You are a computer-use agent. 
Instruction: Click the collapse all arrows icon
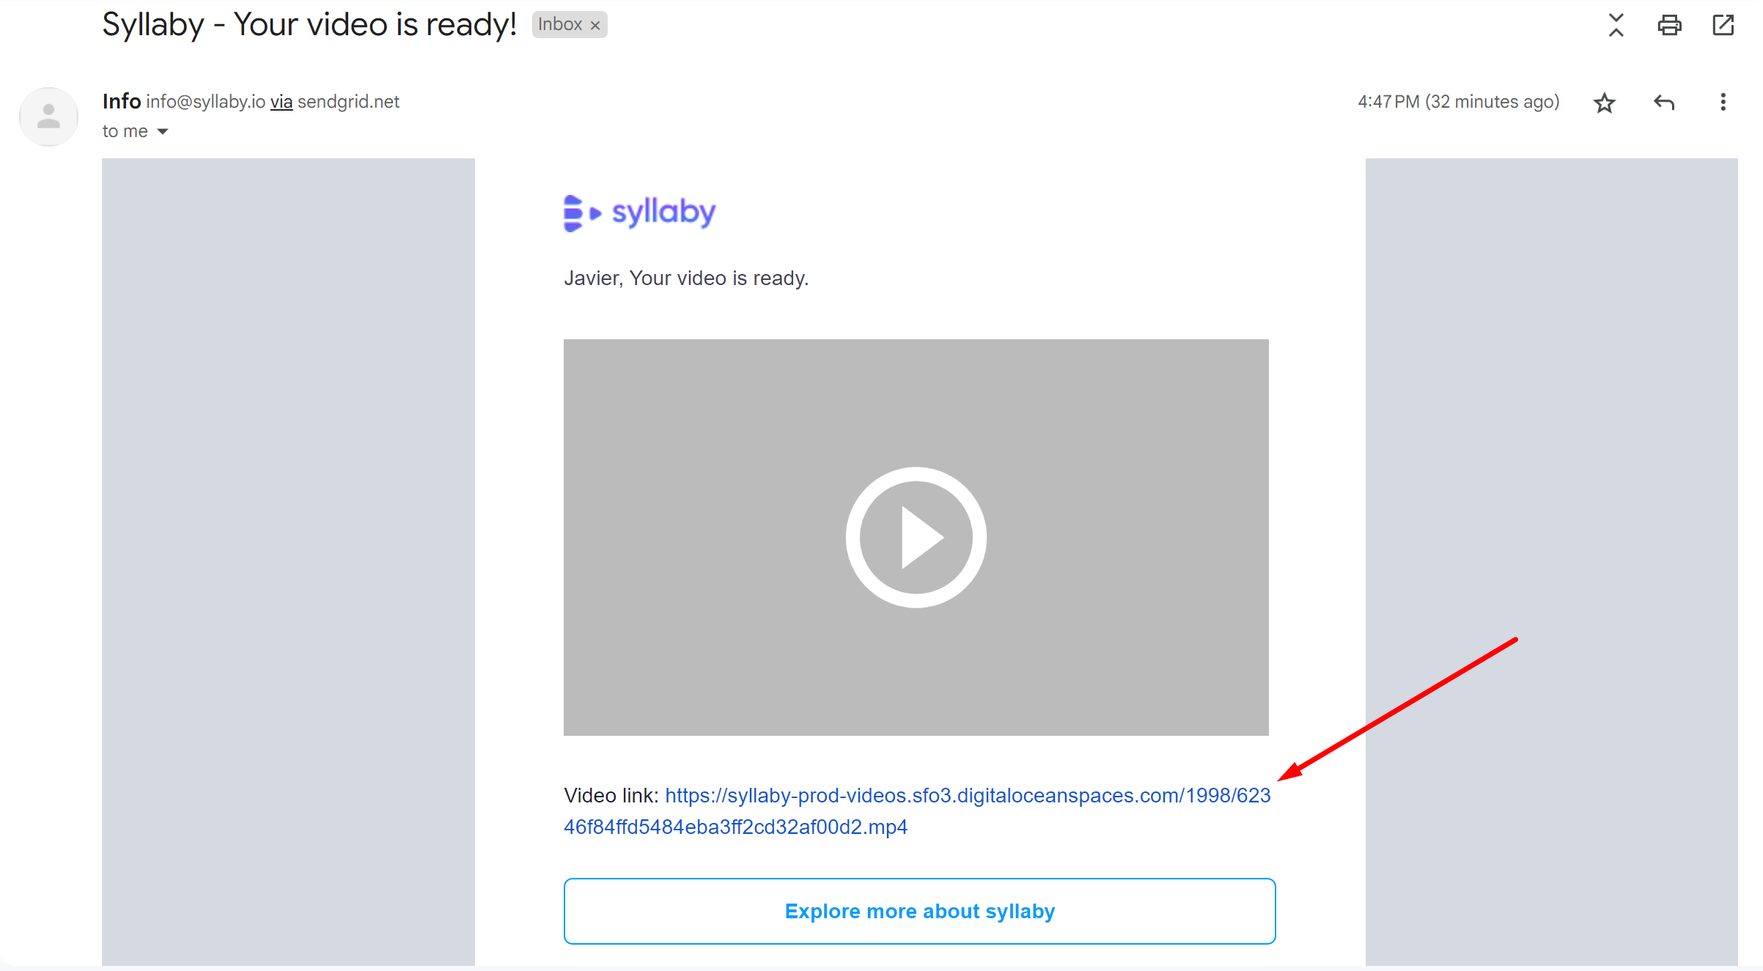click(x=1616, y=25)
